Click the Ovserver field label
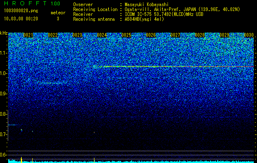The image size is (257, 163). [83, 5]
